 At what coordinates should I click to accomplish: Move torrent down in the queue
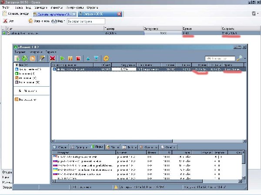[x=96, y=58]
